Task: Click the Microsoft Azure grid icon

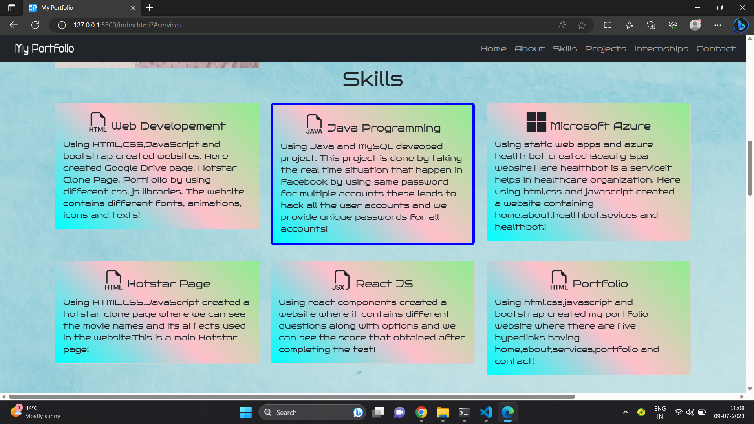Action: [536, 123]
